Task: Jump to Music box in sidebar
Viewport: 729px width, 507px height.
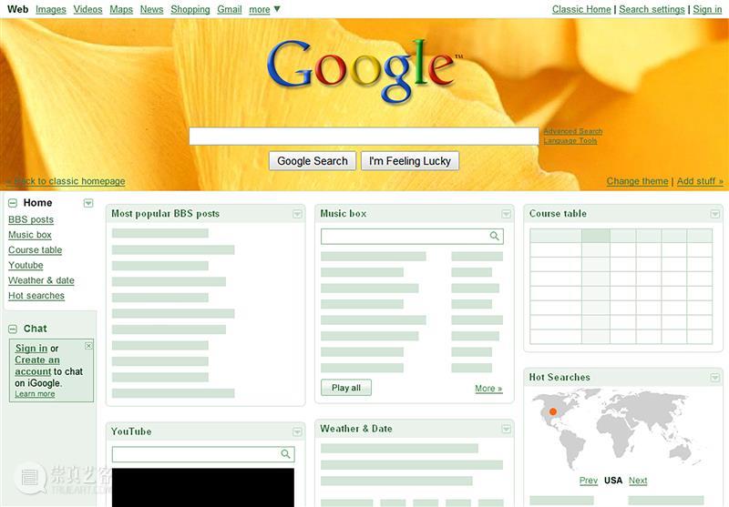Action: point(30,235)
